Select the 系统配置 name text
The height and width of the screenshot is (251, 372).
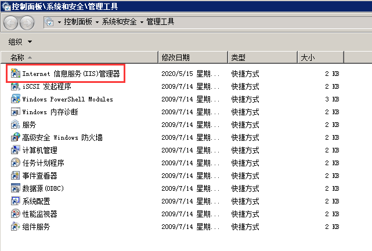[x=36, y=202]
